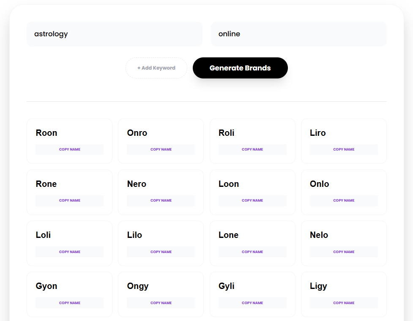The height and width of the screenshot is (321, 413).
Task: Copy the brand name Roon
Action: click(69, 149)
